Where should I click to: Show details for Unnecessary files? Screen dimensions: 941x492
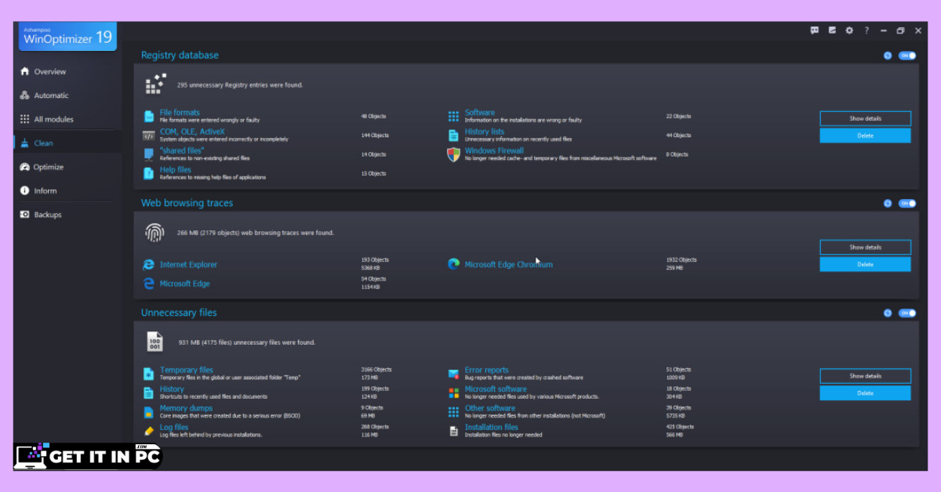(x=865, y=376)
